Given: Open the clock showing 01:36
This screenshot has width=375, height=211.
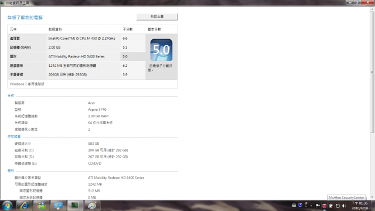Looking at the screenshot, I should pos(359,206).
